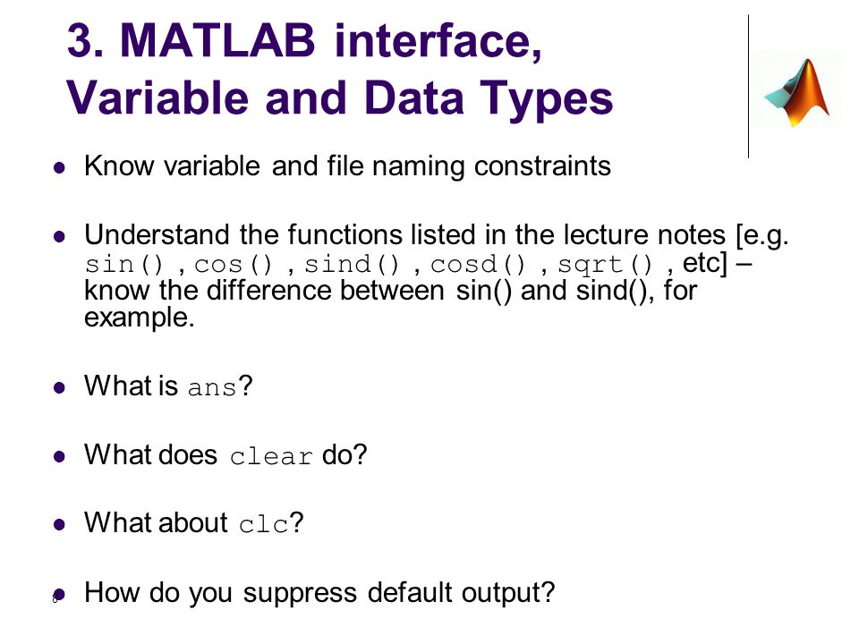This screenshot has width=859, height=644.
Task: Click 'How do you suppress default output?'
Action: [319, 593]
